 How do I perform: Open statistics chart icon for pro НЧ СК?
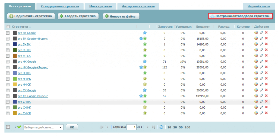pyautogui.click(x=256, y=84)
